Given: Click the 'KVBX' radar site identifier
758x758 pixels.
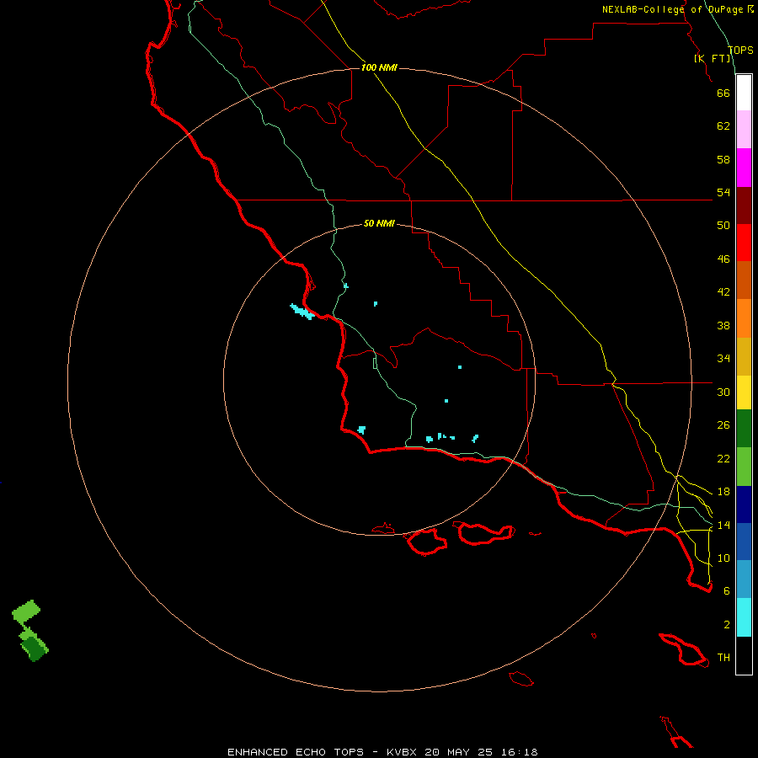Looking at the screenshot, I should [403, 752].
